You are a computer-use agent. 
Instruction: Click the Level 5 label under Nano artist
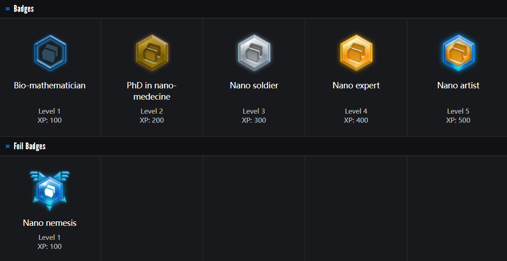pyautogui.click(x=458, y=111)
